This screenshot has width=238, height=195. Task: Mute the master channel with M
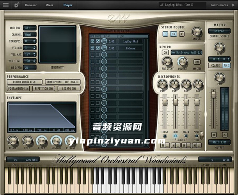(x=214, y=135)
